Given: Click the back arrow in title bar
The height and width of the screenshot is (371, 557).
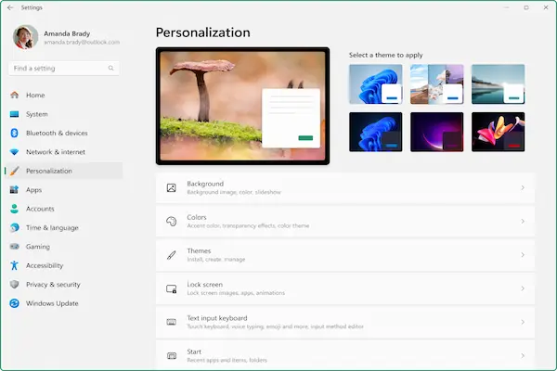Looking at the screenshot, I should (9, 6).
